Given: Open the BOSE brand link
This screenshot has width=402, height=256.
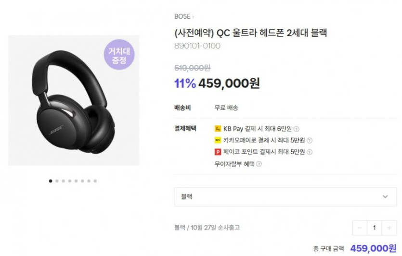Looking at the screenshot, I should [x=182, y=17].
